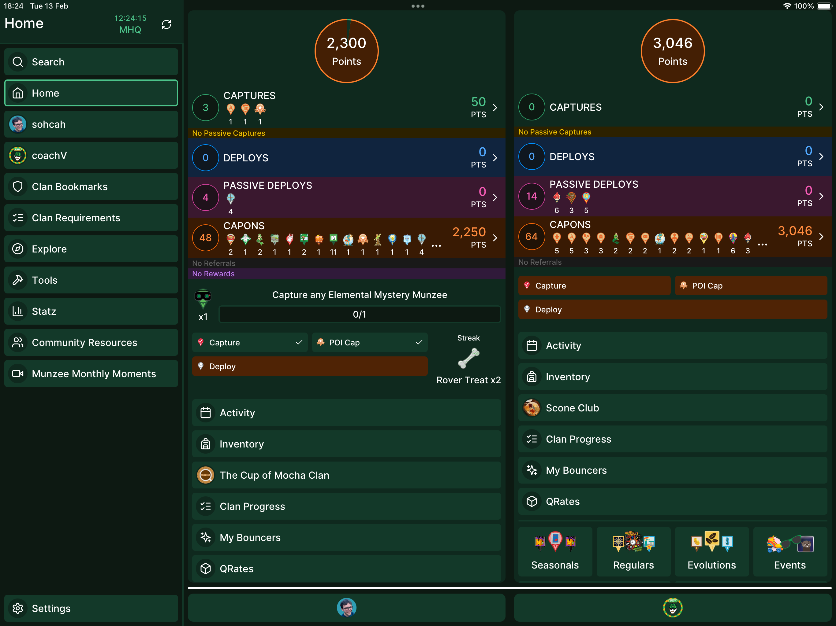Tap the three-dot multitasking handle at top

click(418, 6)
